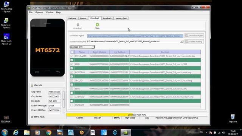Click the Name column header
This screenshot has width=242, height=136.
coord(82,52)
